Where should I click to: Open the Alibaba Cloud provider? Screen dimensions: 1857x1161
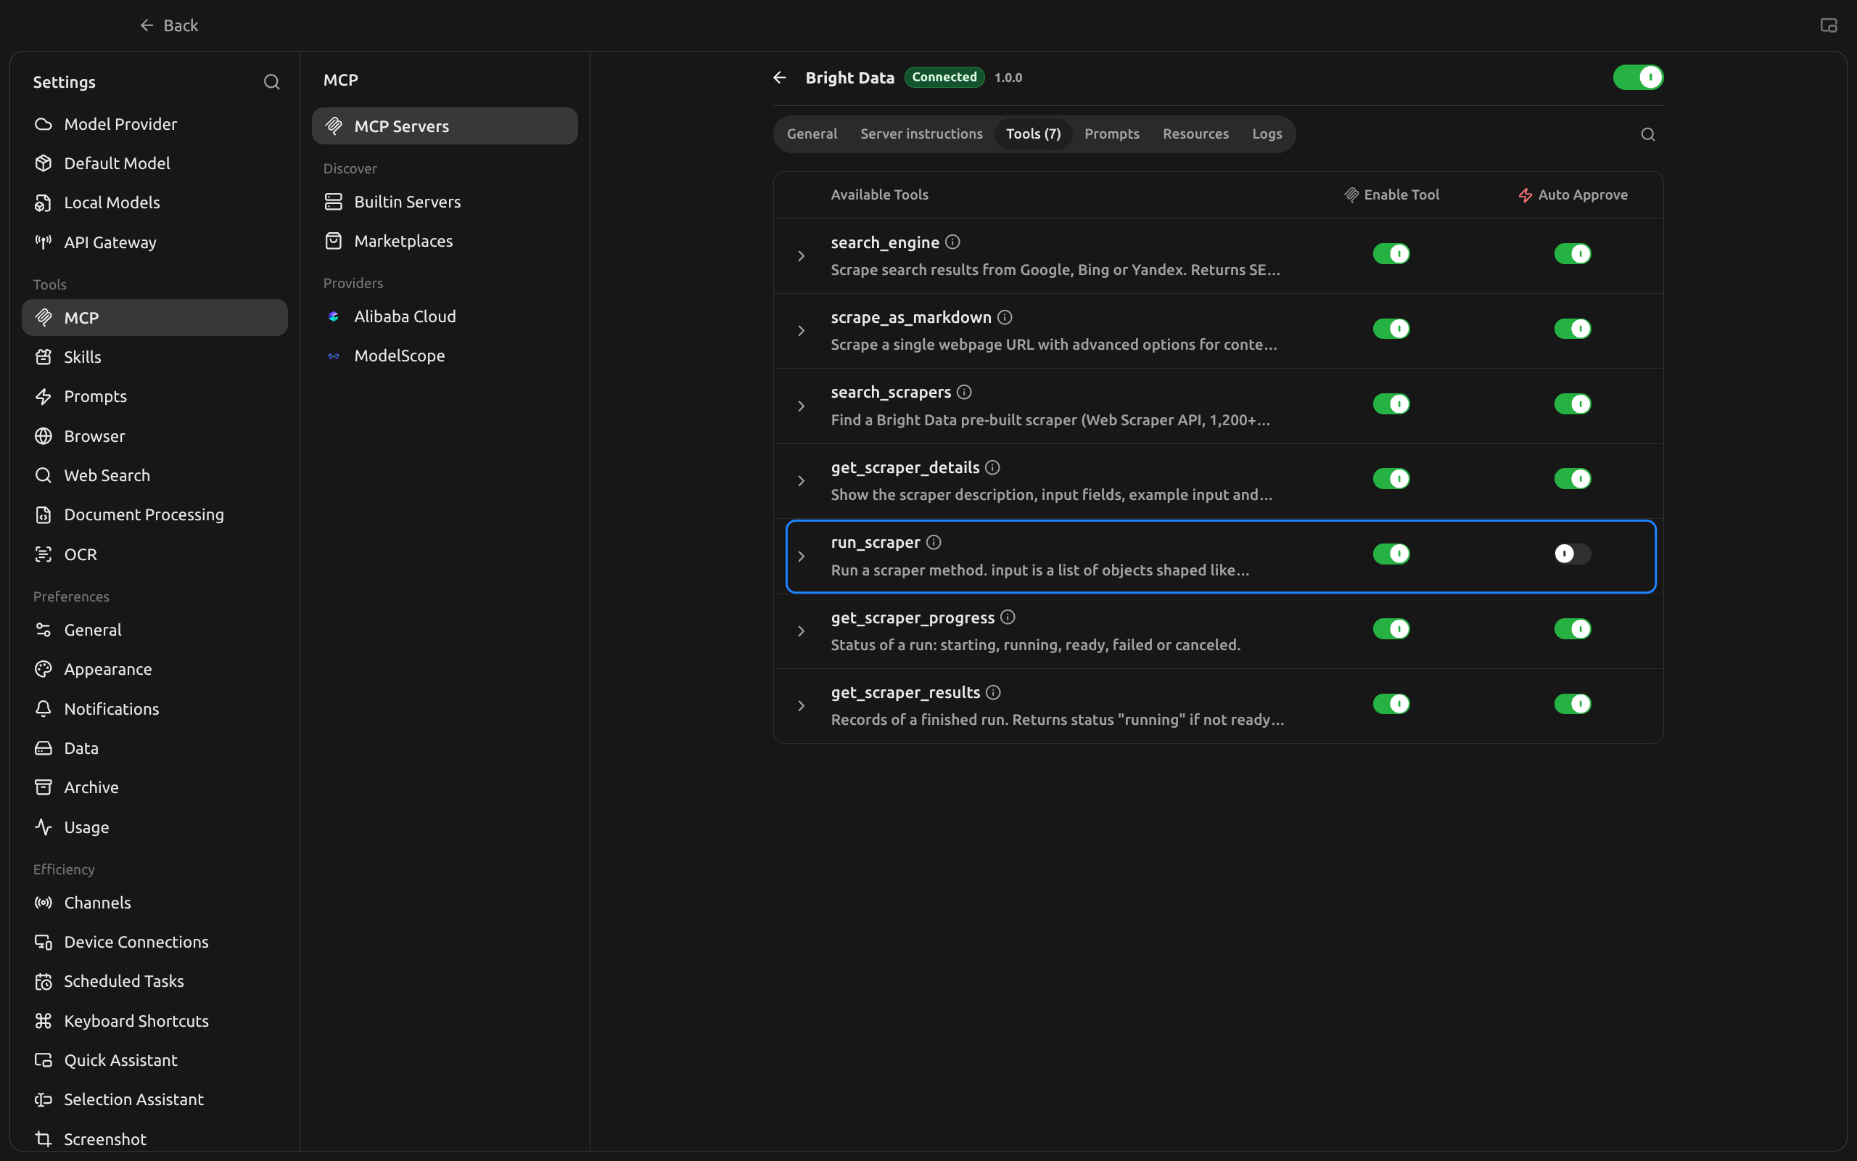pos(444,316)
